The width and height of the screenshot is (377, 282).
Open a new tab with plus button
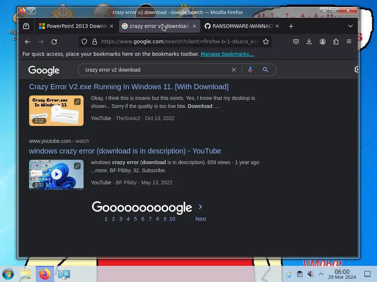291,26
